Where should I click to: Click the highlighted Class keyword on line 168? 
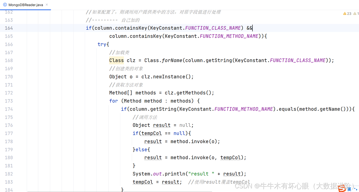116,61
